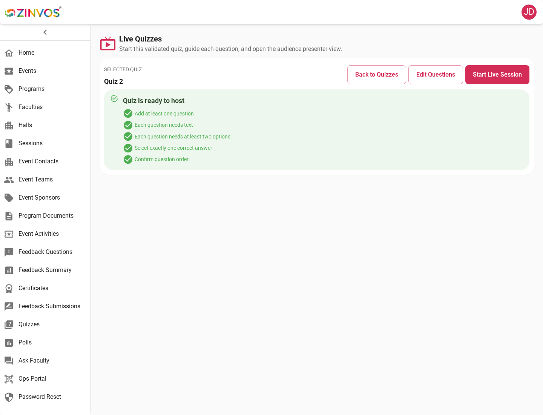Select the Event Teams people icon
543x415 pixels.
(x=9, y=180)
